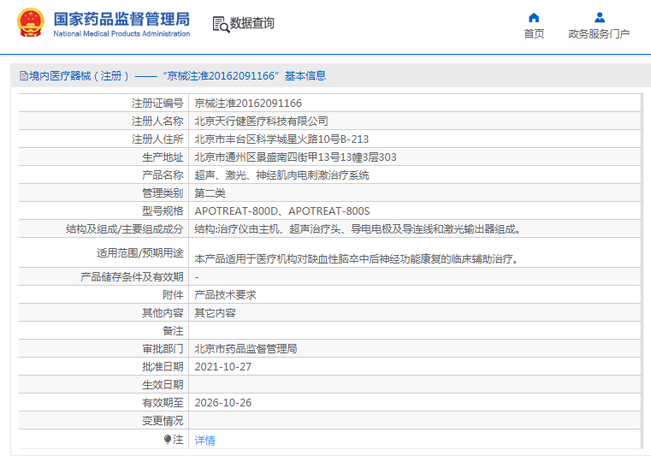Select address 北京市丰台区科学城星火路10号B-213
The width and height of the screenshot is (651, 456).
point(281,139)
